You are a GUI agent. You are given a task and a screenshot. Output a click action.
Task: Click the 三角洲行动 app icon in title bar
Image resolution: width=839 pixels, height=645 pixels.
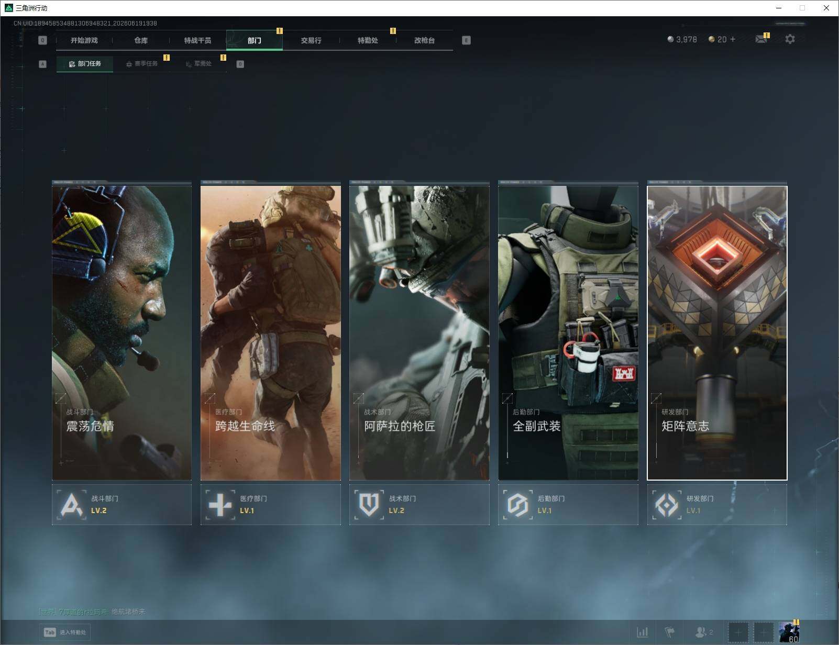(x=8, y=8)
